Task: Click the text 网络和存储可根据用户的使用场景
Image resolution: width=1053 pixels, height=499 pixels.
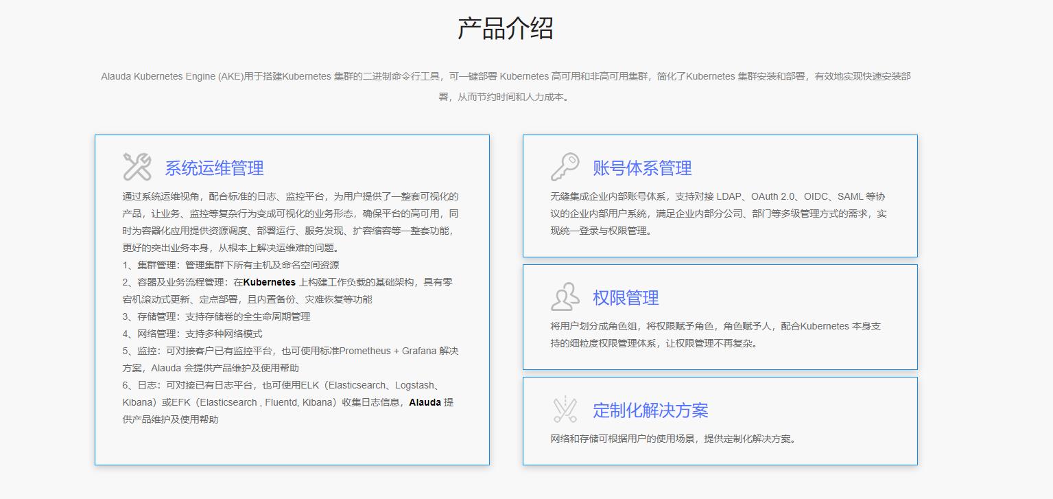Action: 624,439
